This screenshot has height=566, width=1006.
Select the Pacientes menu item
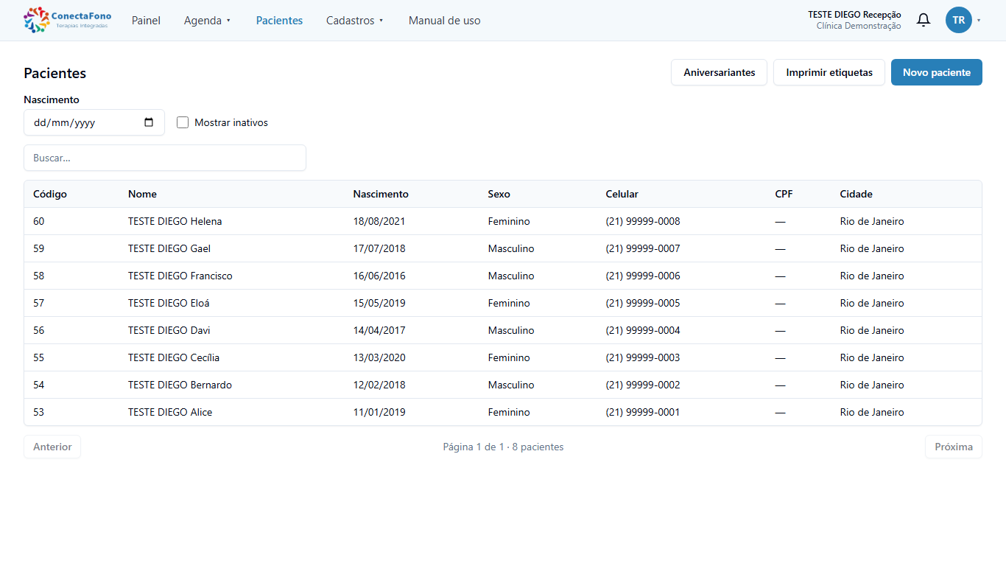[x=279, y=21]
